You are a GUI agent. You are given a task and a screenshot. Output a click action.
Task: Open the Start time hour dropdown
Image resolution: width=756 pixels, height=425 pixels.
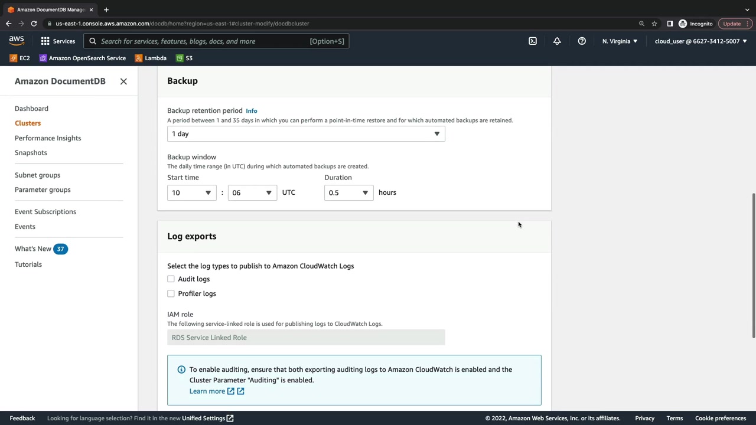[x=191, y=193]
